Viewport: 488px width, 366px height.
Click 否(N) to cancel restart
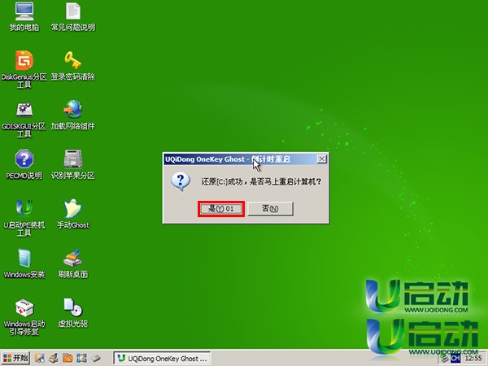tap(270, 208)
